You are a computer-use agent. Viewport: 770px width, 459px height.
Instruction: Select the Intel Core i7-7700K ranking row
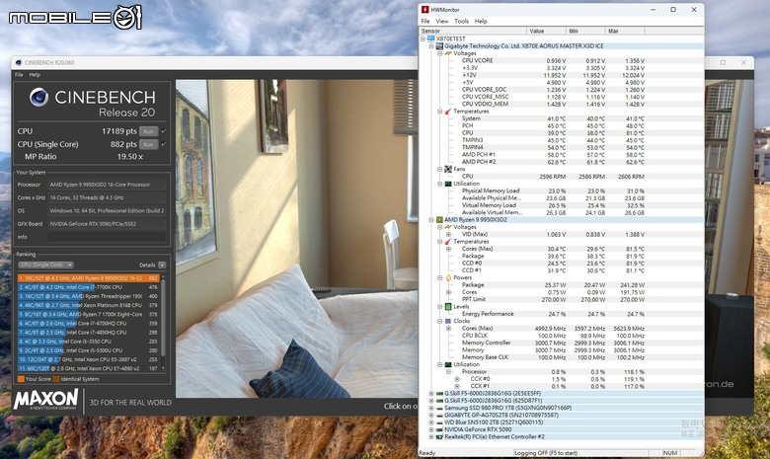(89, 287)
